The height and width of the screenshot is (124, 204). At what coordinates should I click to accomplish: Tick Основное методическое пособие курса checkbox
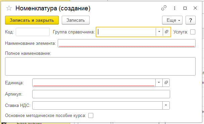[91, 115]
